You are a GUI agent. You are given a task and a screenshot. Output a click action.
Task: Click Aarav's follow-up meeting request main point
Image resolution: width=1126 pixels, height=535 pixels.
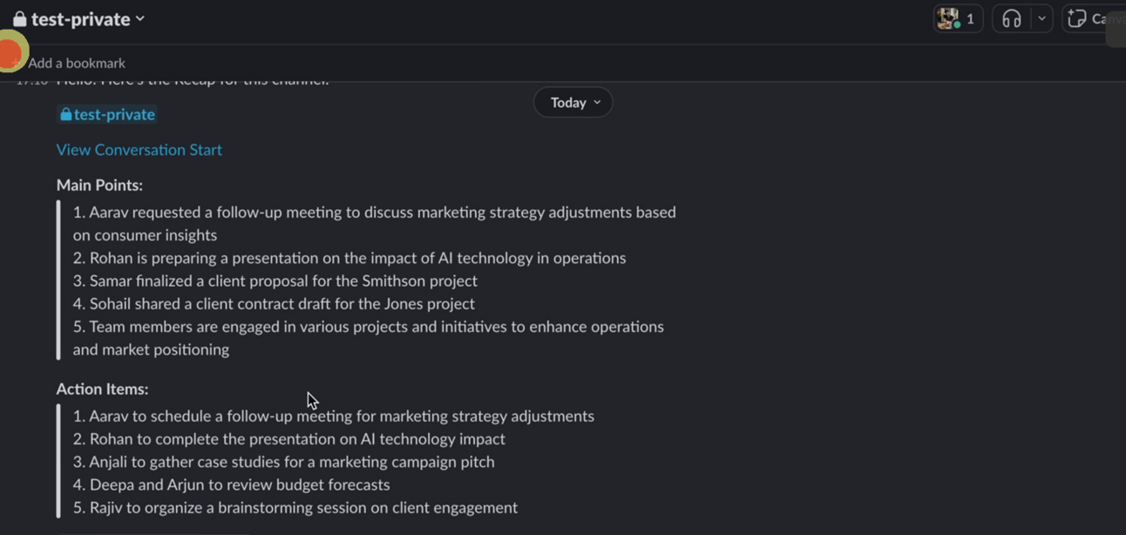[x=375, y=213]
